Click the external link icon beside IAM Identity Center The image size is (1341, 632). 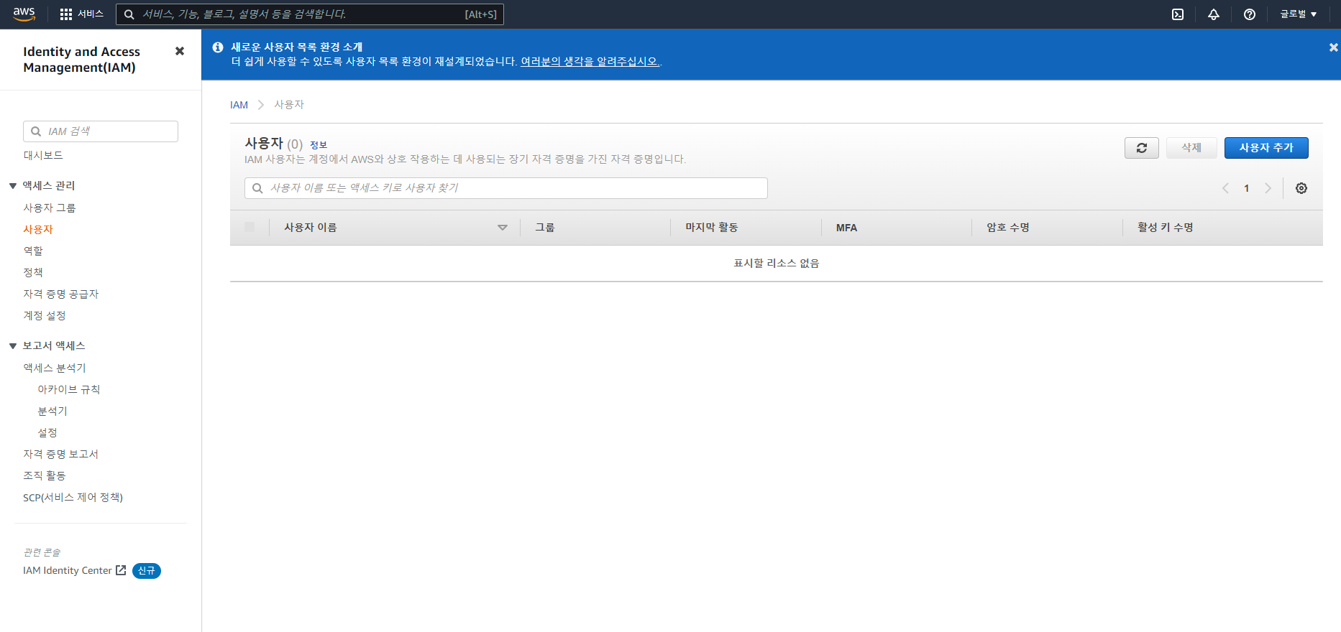click(x=121, y=570)
